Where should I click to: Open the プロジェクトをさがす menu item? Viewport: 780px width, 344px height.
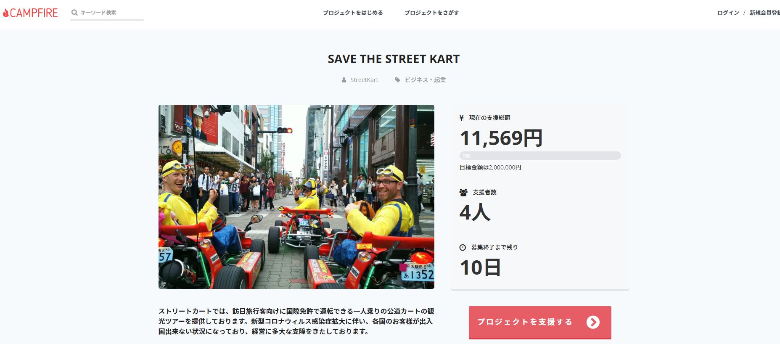431,13
